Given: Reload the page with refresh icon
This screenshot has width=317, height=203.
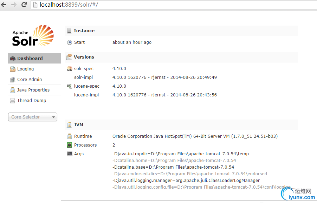Looking at the screenshot, I should [x=24, y=5].
